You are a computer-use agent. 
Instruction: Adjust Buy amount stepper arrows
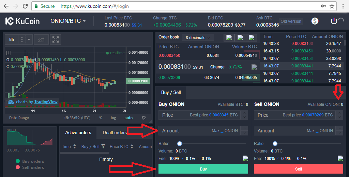coord(244,130)
